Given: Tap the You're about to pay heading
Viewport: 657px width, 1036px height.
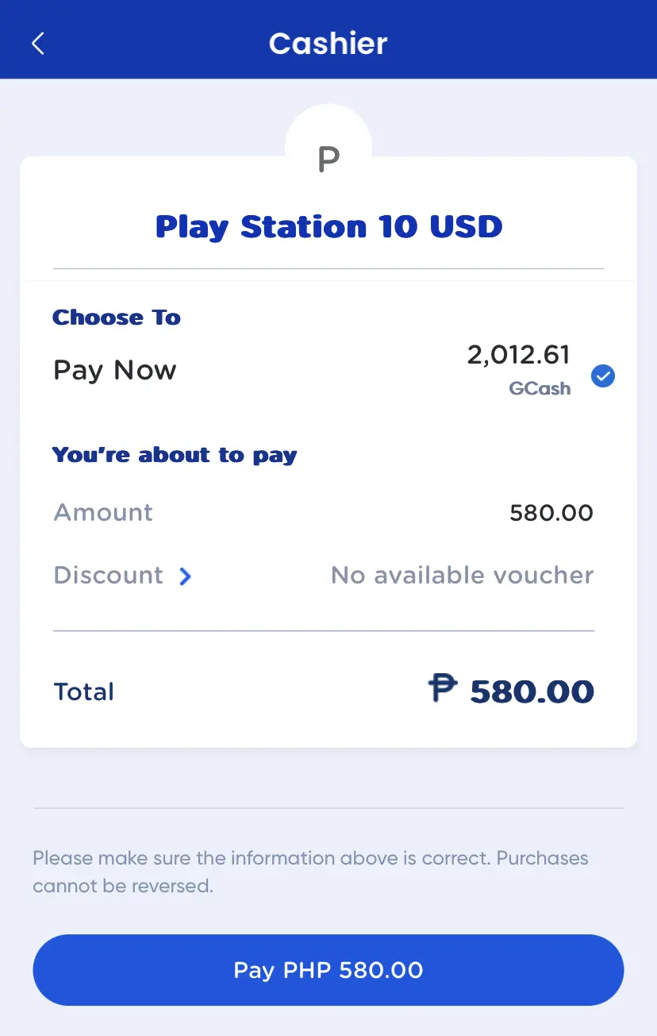Looking at the screenshot, I should coord(175,455).
